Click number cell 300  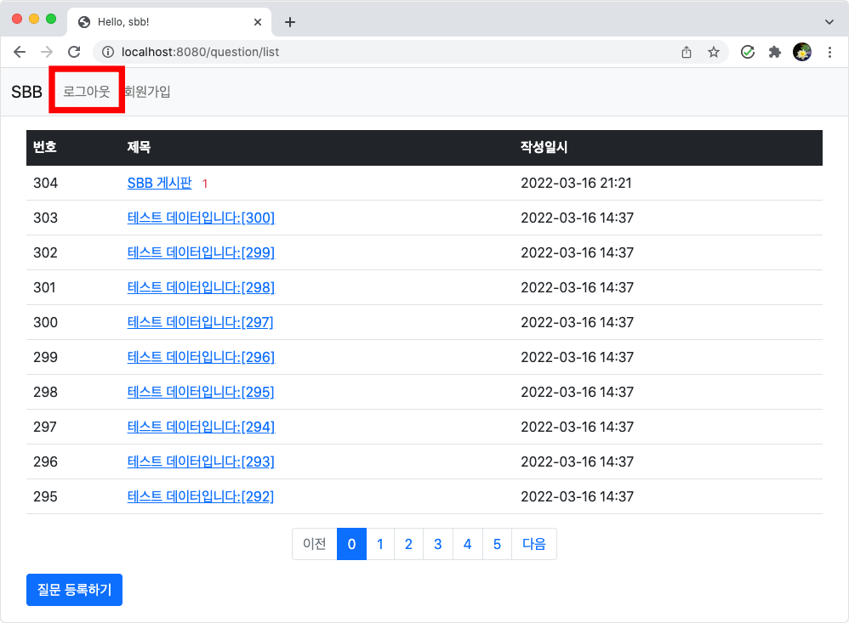click(x=45, y=322)
